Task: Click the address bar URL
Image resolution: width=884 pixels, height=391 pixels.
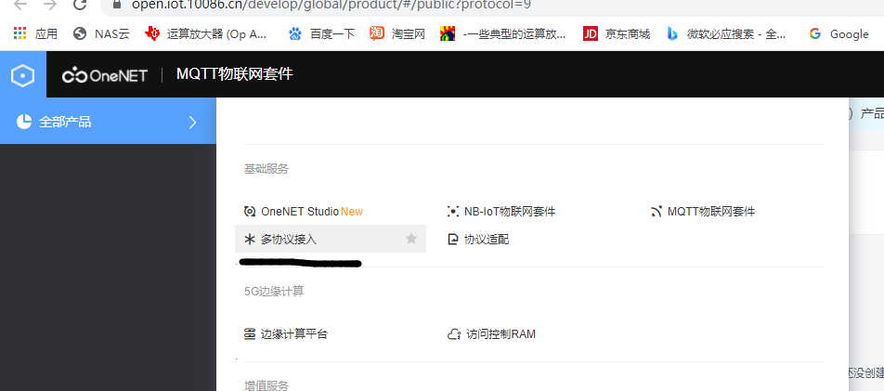Action: [x=331, y=5]
